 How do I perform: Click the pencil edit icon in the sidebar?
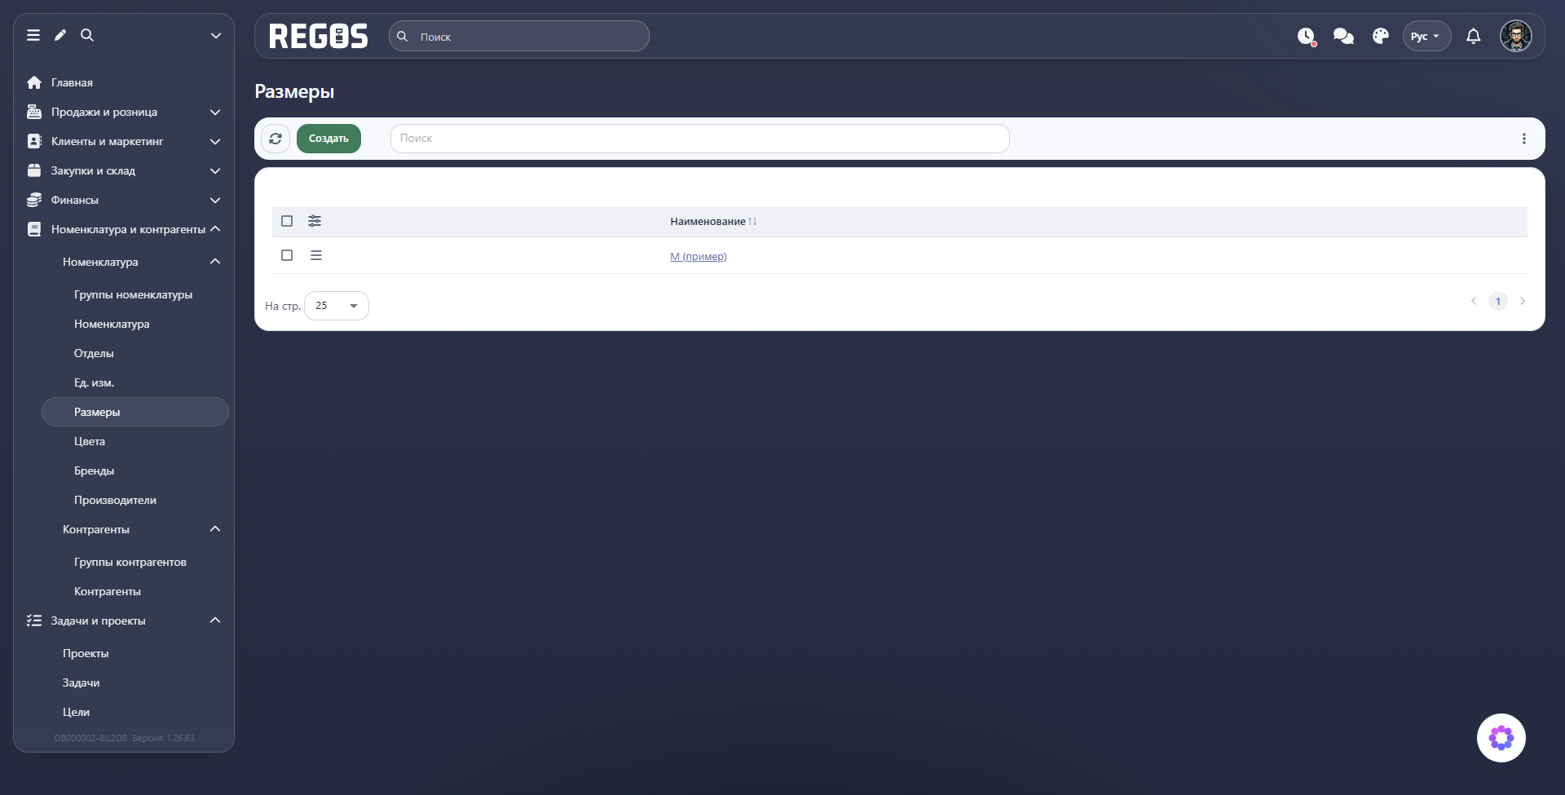tap(60, 35)
